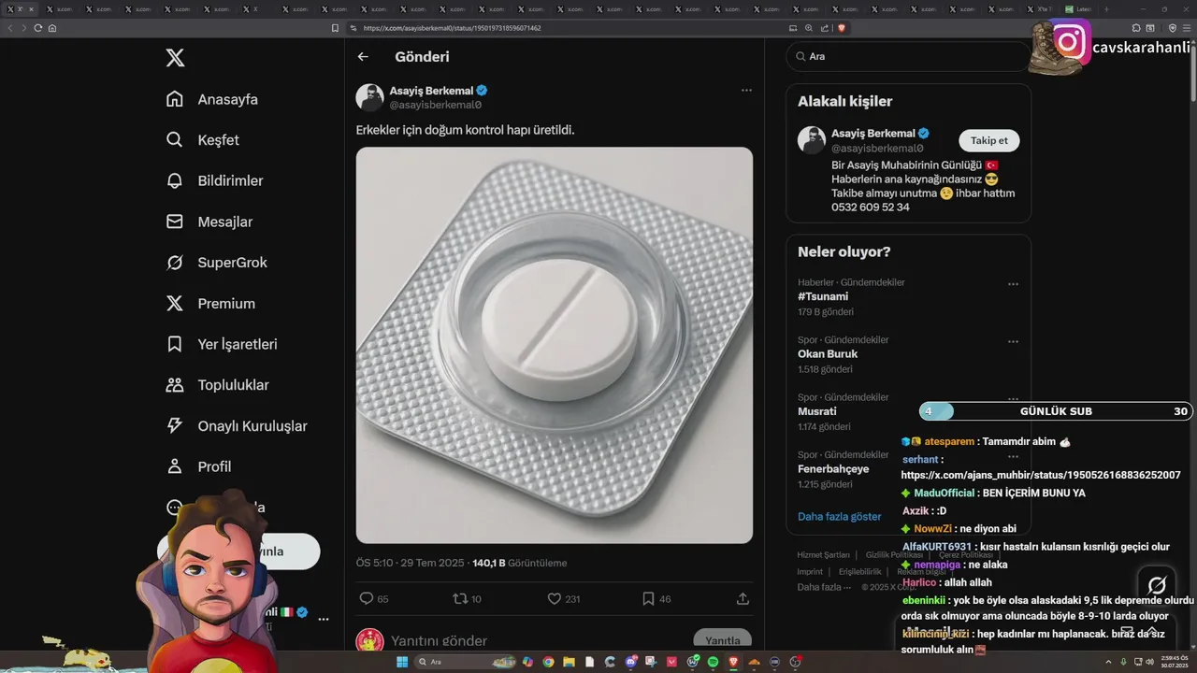
Task: Open more options for Okan Buruk trend
Action: pyautogui.click(x=1013, y=342)
